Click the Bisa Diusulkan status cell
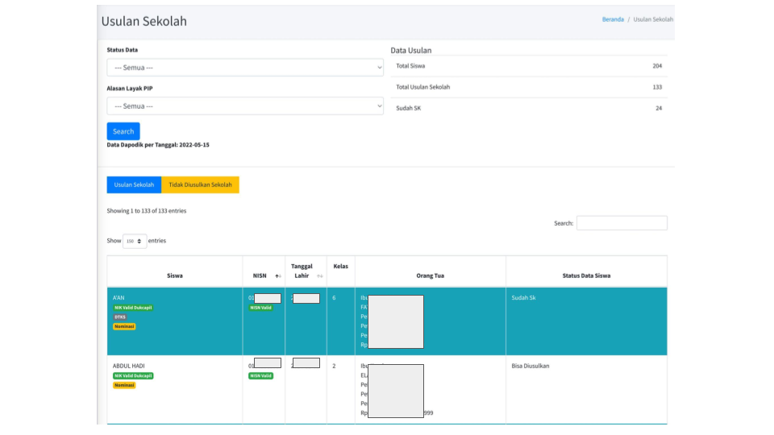The width and height of the screenshot is (774, 435). click(x=586, y=389)
